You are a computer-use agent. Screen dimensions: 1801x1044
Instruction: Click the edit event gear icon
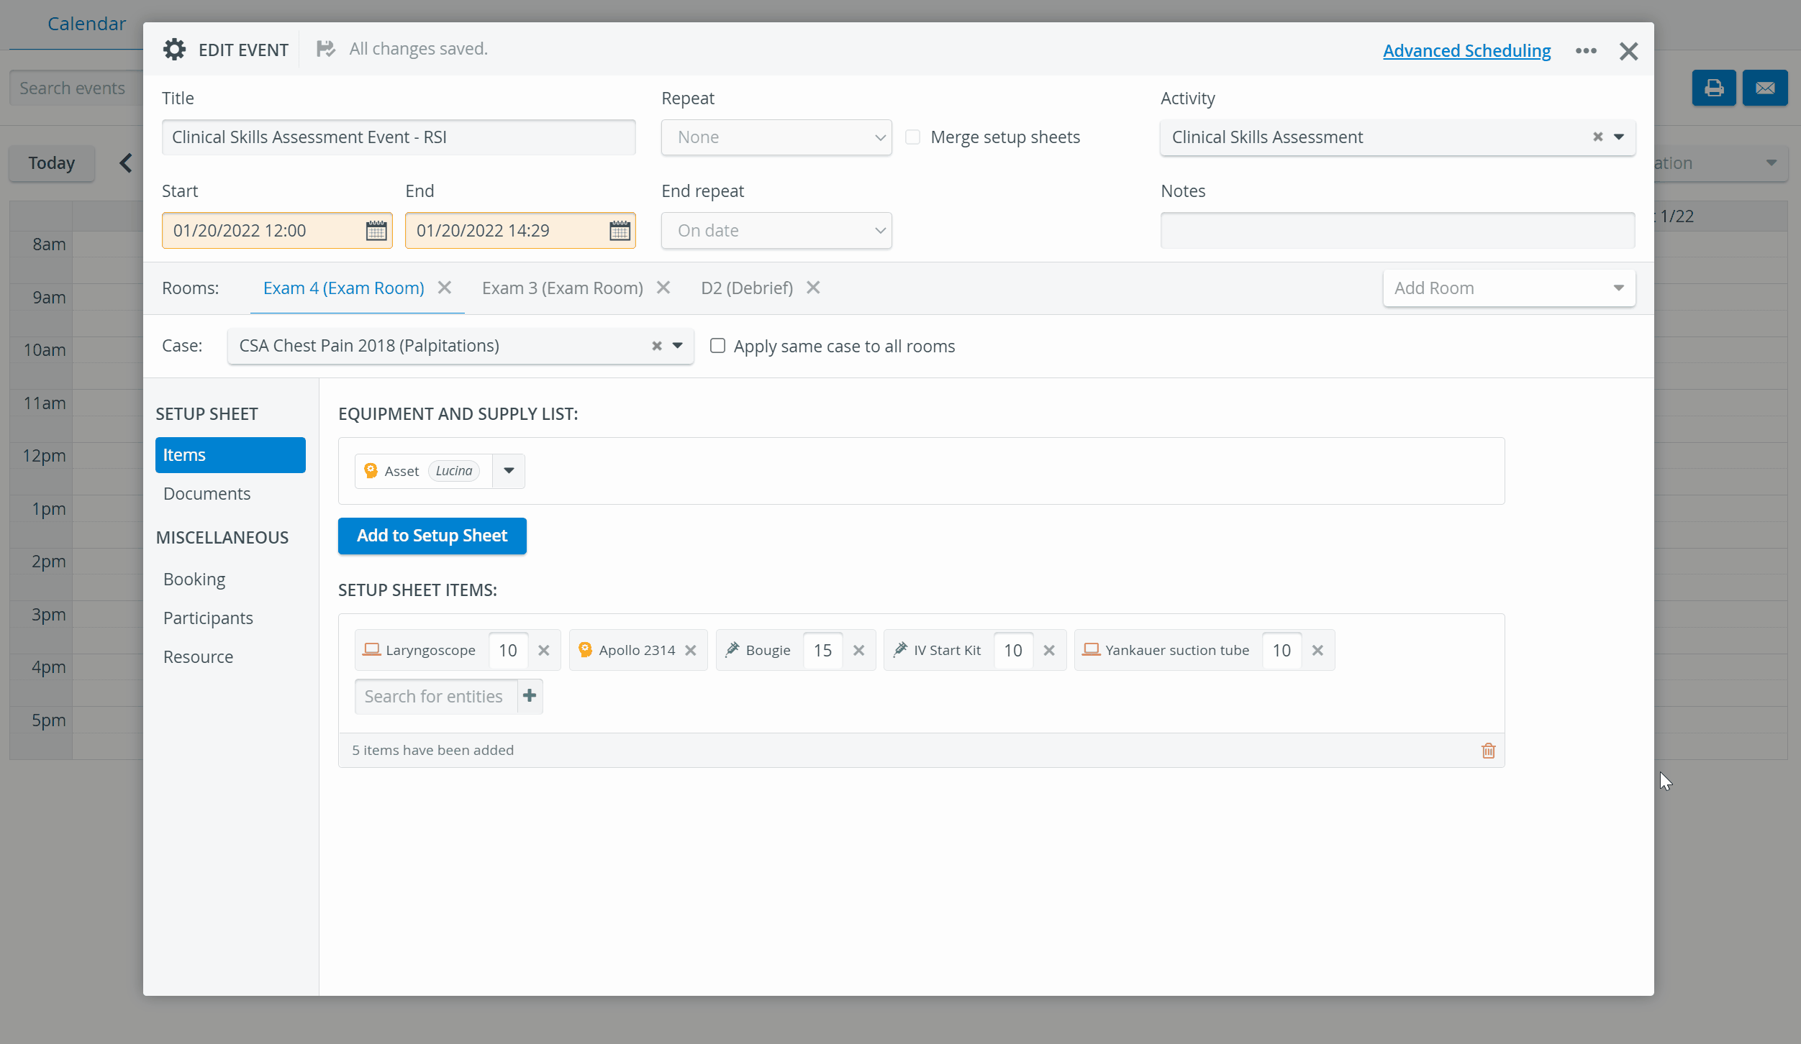(x=174, y=49)
